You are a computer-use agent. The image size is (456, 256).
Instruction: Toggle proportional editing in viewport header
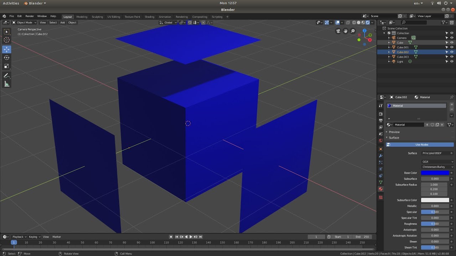203,22
